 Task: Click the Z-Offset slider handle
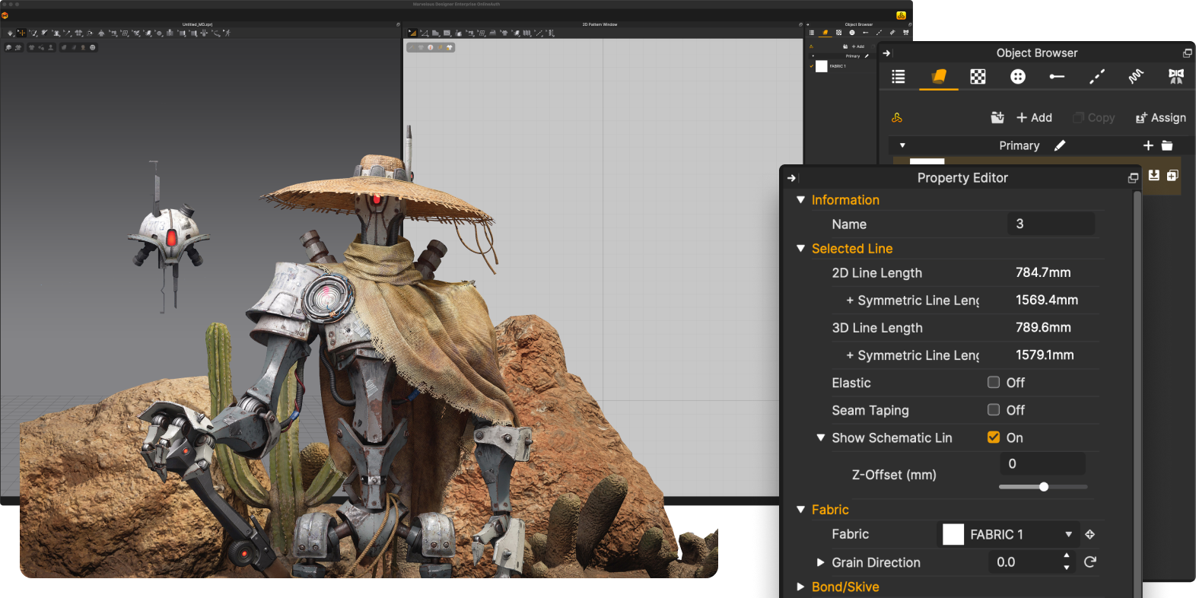pos(1044,487)
